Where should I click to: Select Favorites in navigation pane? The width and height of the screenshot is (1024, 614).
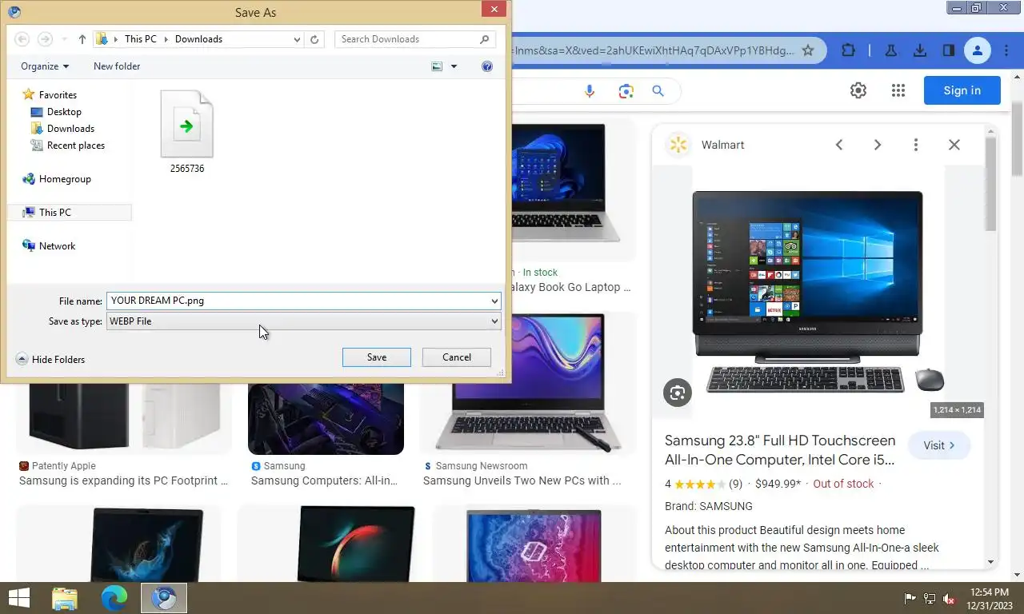tap(58, 94)
